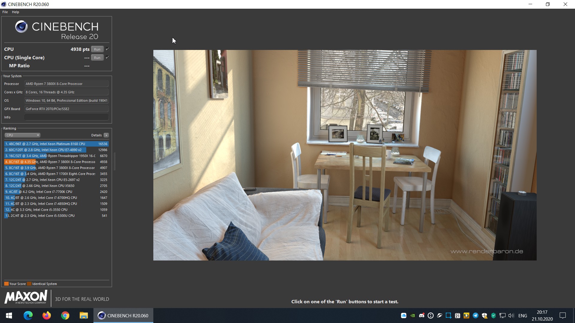
Task: Open the Help menu
Action: pyautogui.click(x=16, y=12)
